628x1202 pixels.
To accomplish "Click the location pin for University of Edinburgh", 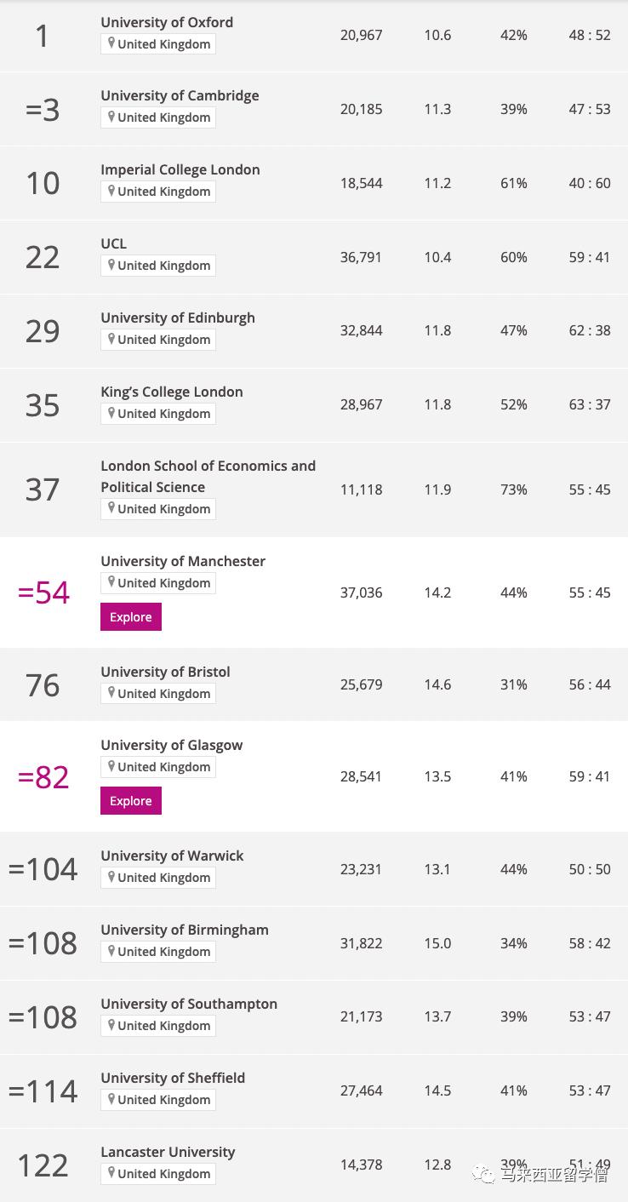I will click(x=111, y=339).
